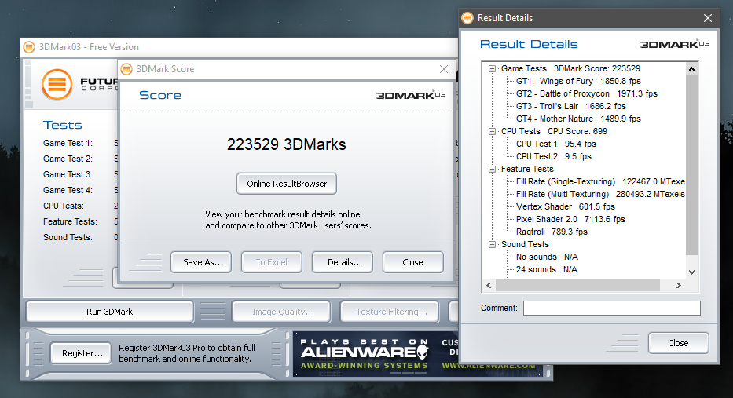Close the Result Details window via X

708,18
